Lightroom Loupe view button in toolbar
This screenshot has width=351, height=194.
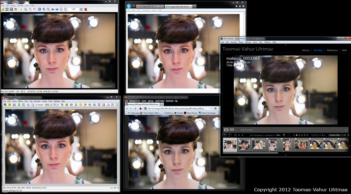point(226,130)
